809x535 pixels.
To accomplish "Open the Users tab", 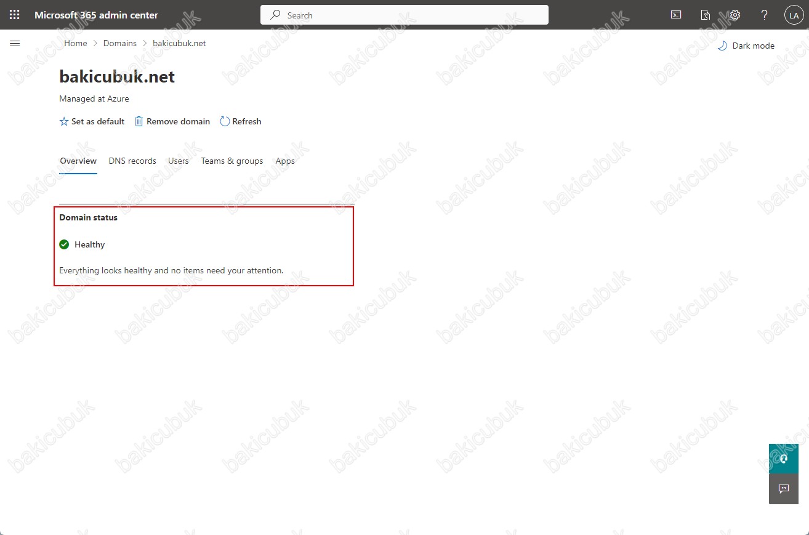I will coord(179,161).
